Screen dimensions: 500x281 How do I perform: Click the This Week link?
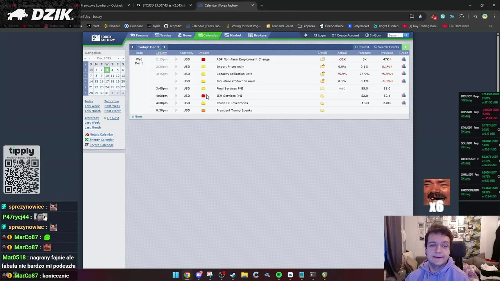tap(92, 106)
